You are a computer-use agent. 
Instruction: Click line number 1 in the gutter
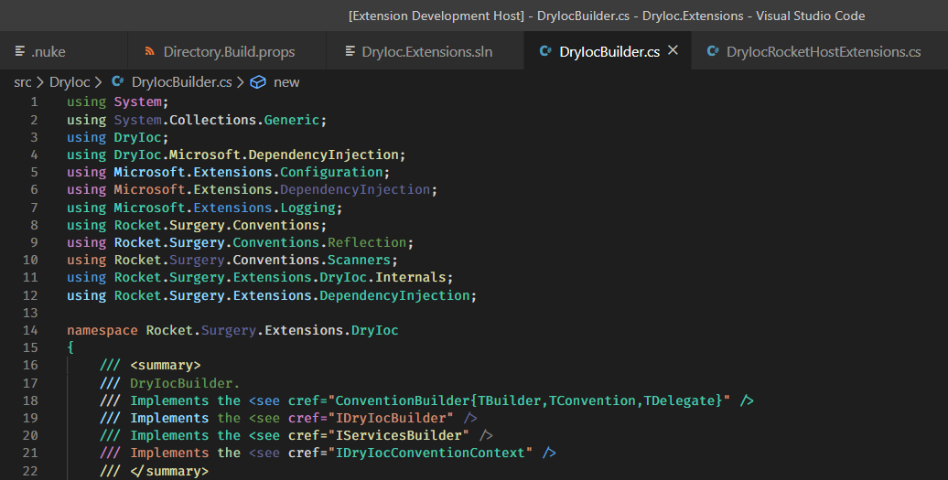point(34,102)
